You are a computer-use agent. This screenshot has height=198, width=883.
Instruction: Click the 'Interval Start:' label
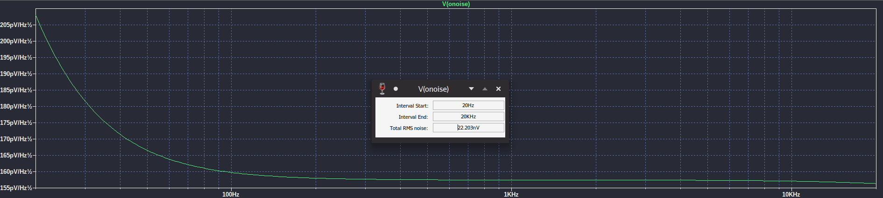pos(412,106)
